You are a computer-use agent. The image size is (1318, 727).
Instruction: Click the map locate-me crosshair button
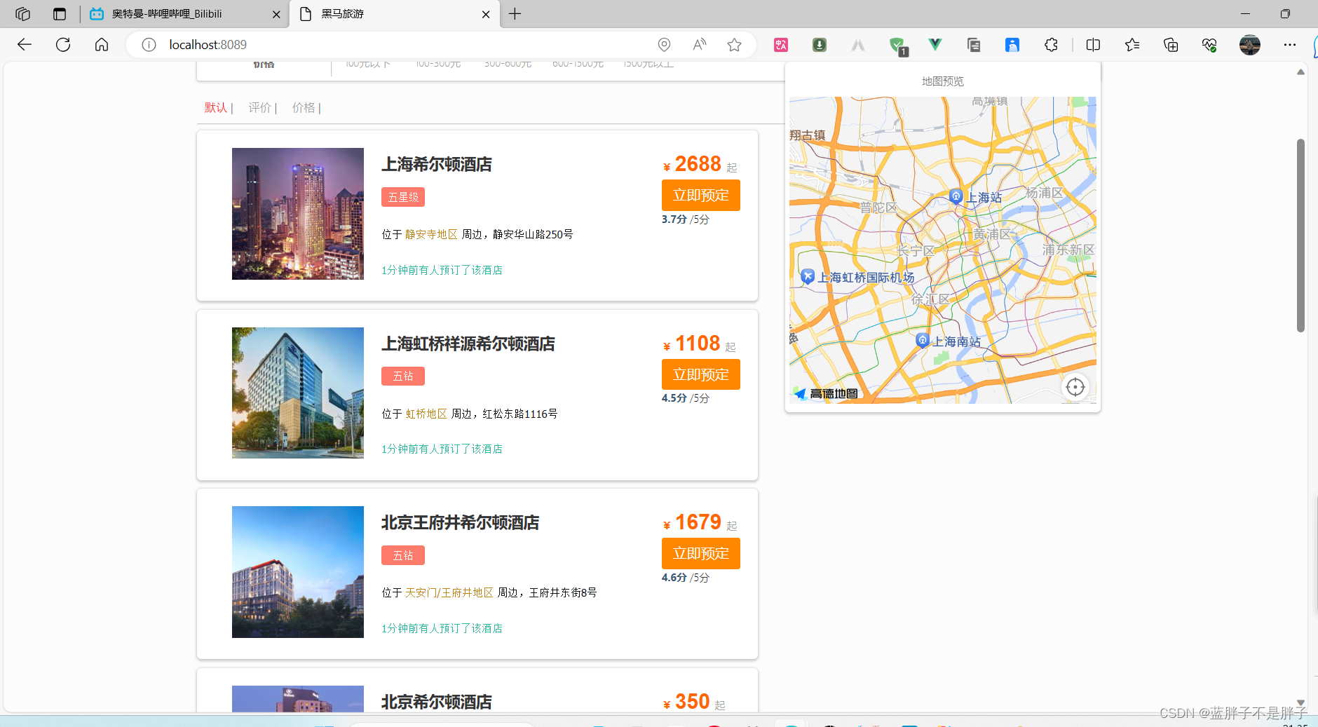click(1075, 387)
